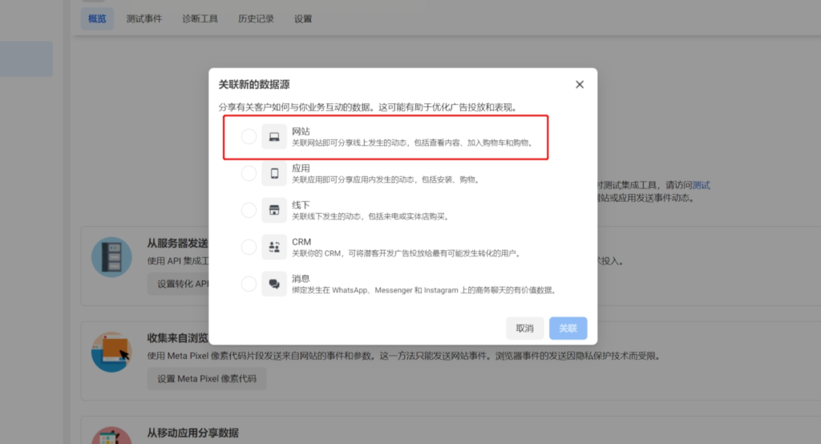
Task: Click the 从移动应用分享数据 heading
Action: click(x=192, y=433)
